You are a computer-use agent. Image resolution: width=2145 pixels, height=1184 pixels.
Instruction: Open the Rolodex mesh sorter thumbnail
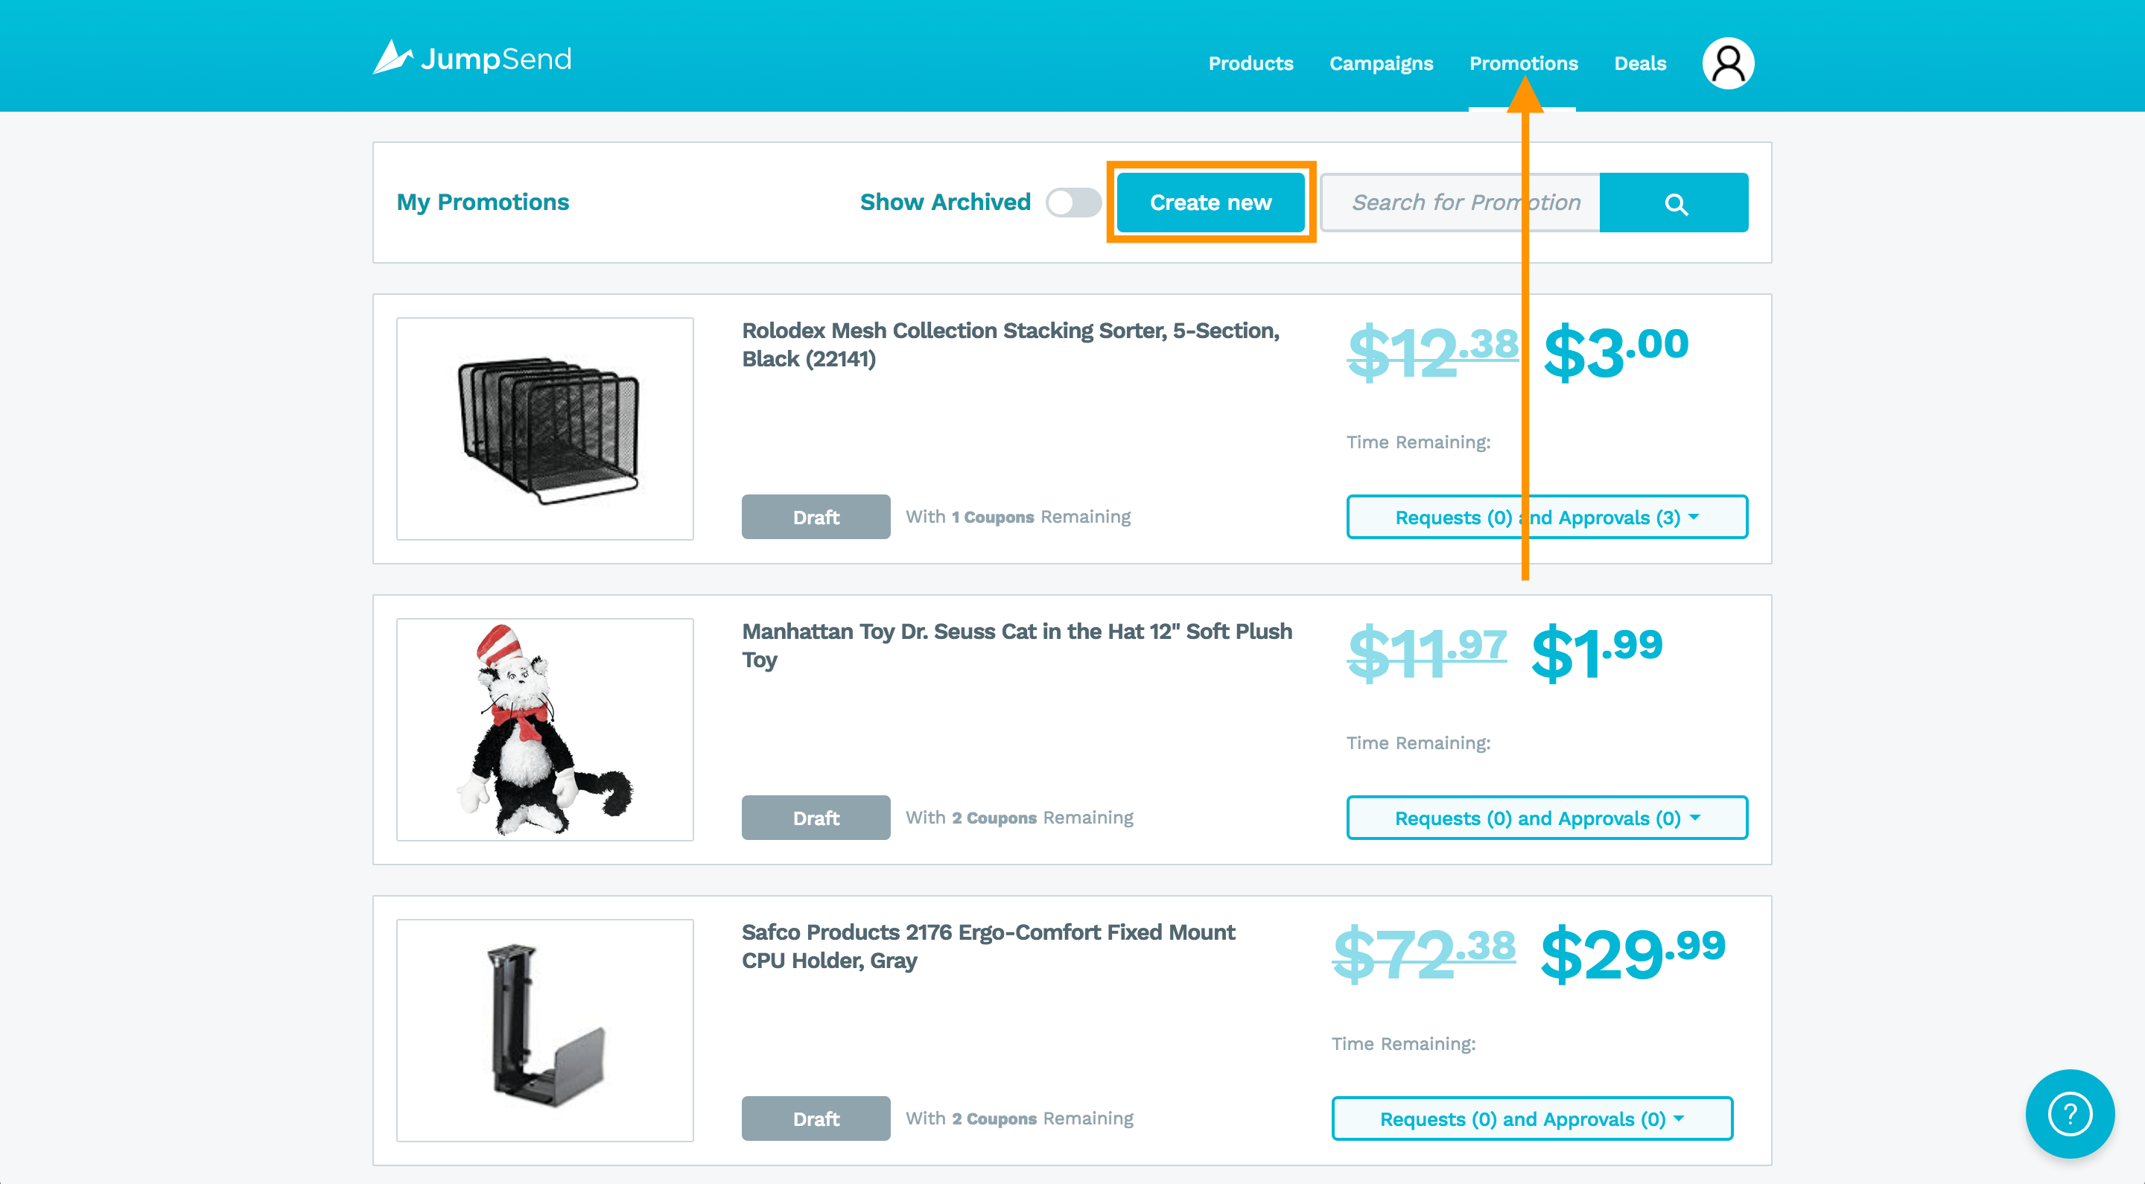545,429
